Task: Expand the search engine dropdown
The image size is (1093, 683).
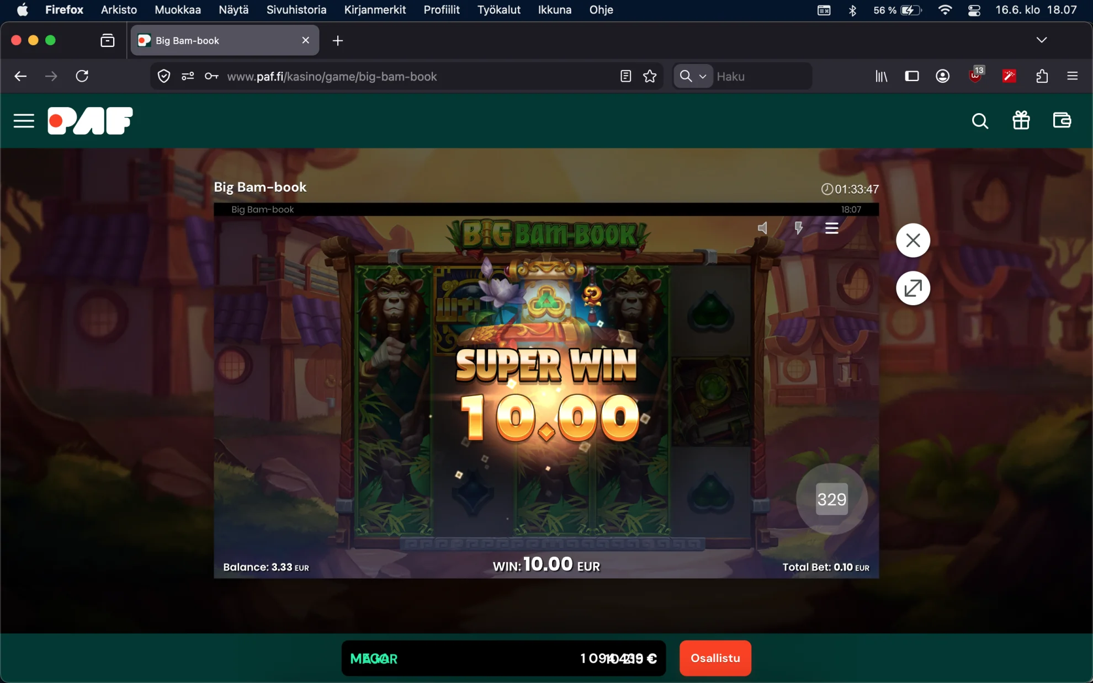Action: [693, 76]
